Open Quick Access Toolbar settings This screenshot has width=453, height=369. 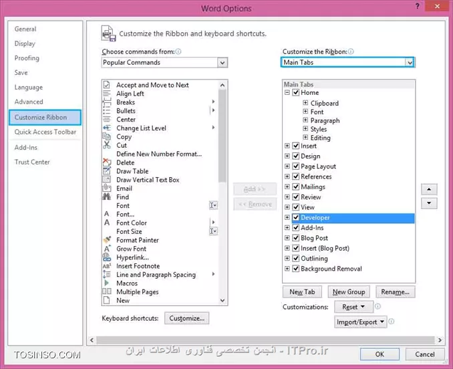(45, 132)
